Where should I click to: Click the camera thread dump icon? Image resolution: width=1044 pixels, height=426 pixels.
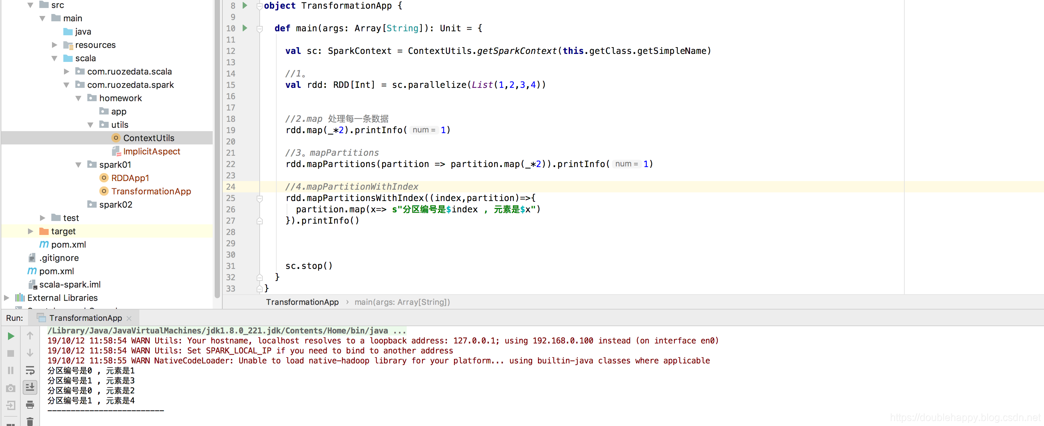(x=11, y=388)
